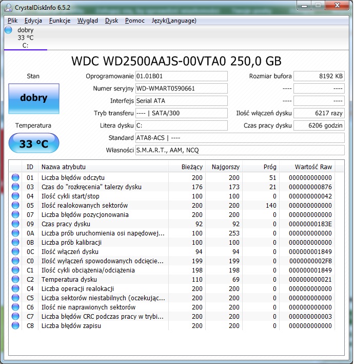The image size is (354, 364).
Task: Click the blue health orb beside drive C:
Action: tap(9, 30)
